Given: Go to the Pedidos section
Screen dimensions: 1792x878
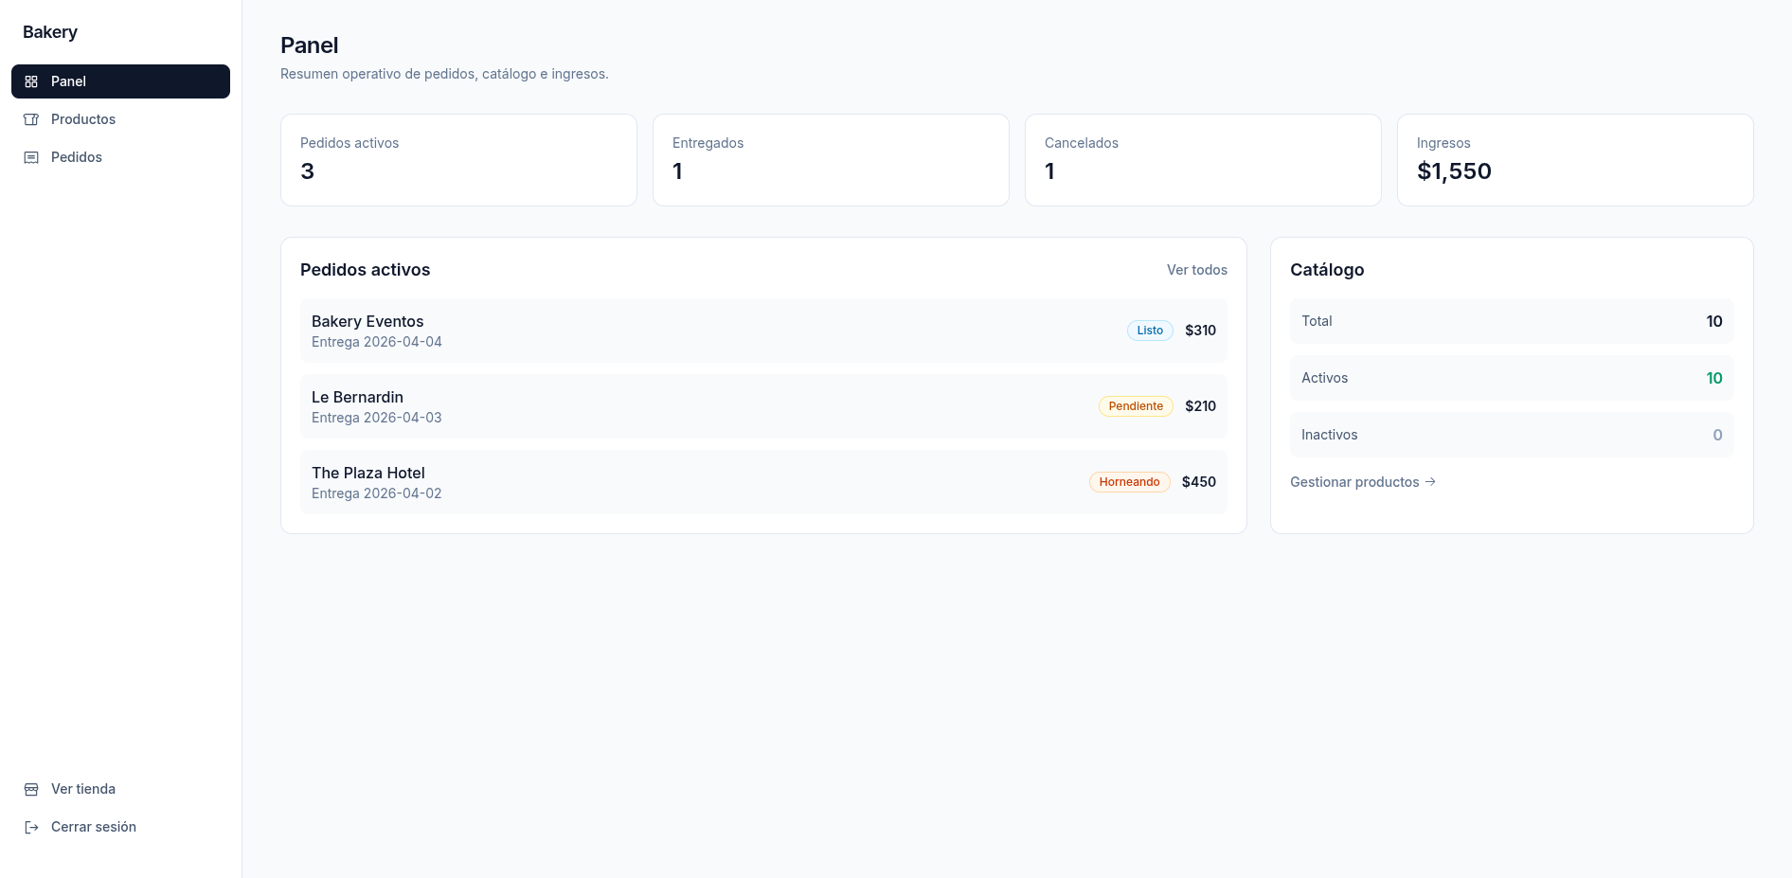Looking at the screenshot, I should [x=120, y=157].
